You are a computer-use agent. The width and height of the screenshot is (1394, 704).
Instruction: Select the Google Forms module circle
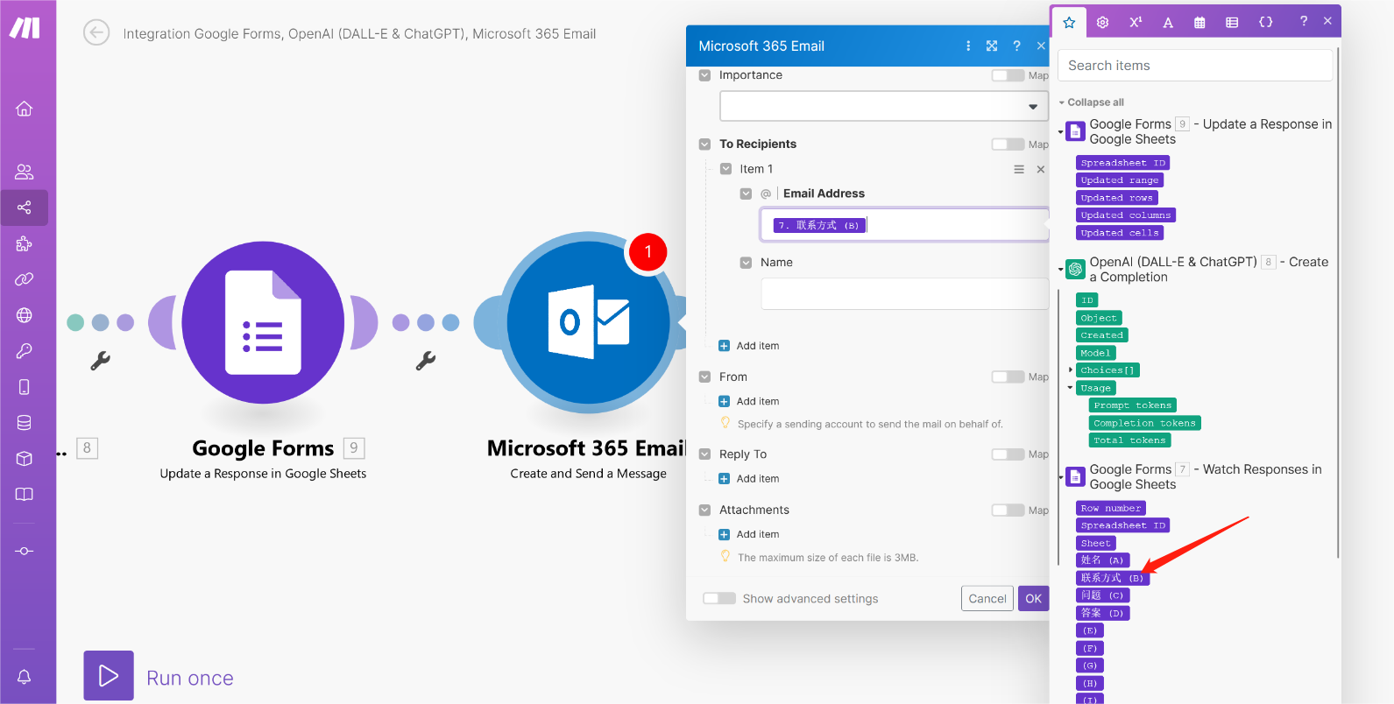click(263, 322)
